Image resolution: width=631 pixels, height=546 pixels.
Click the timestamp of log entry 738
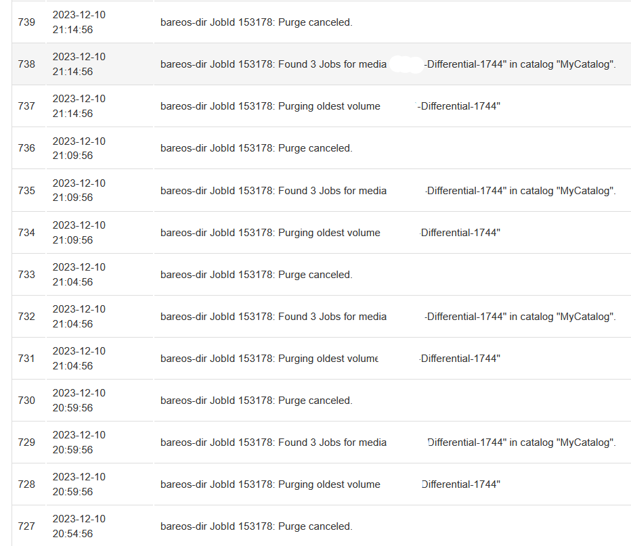[x=79, y=64]
